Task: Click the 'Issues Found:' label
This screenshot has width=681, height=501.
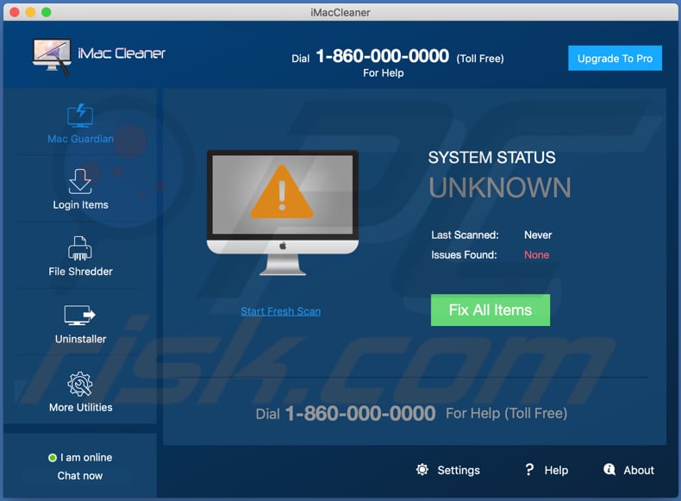Action: pyautogui.click(x=464, y=255)
